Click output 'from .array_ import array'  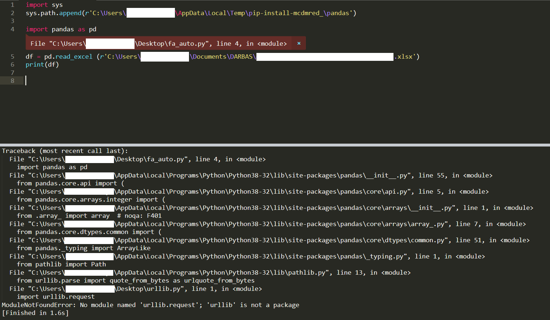point(63,216)
